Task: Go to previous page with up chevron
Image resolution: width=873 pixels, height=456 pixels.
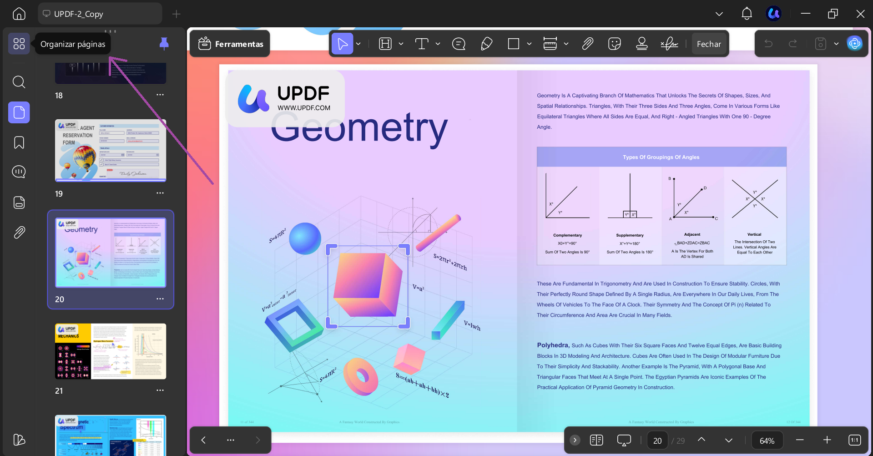Action: coord(701,440)
